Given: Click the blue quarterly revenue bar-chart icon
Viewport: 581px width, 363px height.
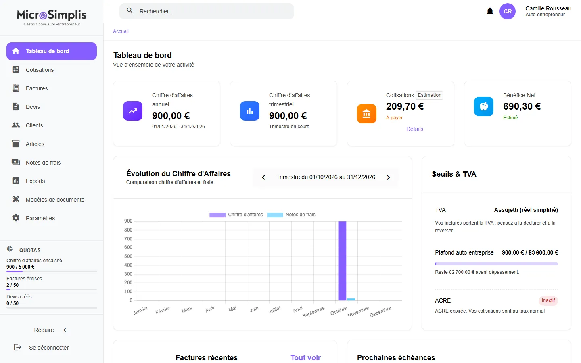Looking at the screenshot, I should tap(250, 111).
